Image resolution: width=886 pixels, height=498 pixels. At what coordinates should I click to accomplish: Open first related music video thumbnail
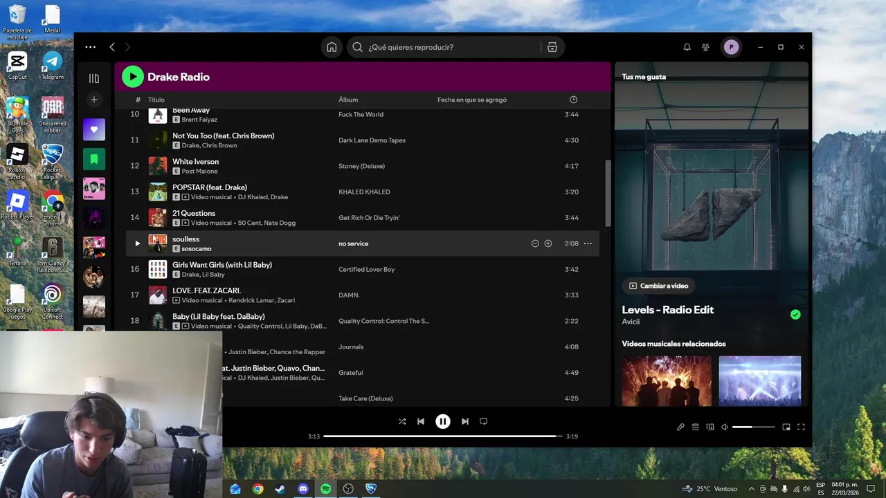tap(667, 381)
